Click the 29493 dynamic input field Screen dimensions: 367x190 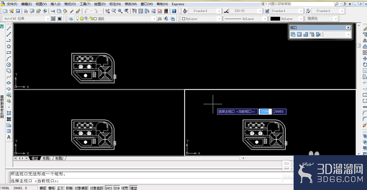(x=279, y=112)
